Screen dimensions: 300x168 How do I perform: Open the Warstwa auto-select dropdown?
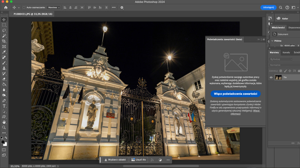point(54,7)
